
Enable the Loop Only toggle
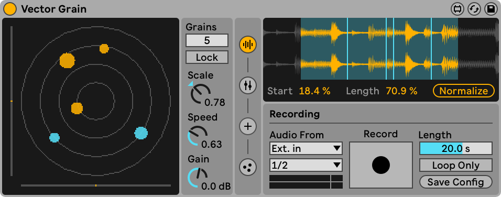click(455, 165)
